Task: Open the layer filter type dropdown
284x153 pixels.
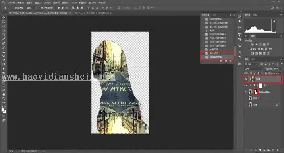Action: pyautogui.click(x=251, y=64)
